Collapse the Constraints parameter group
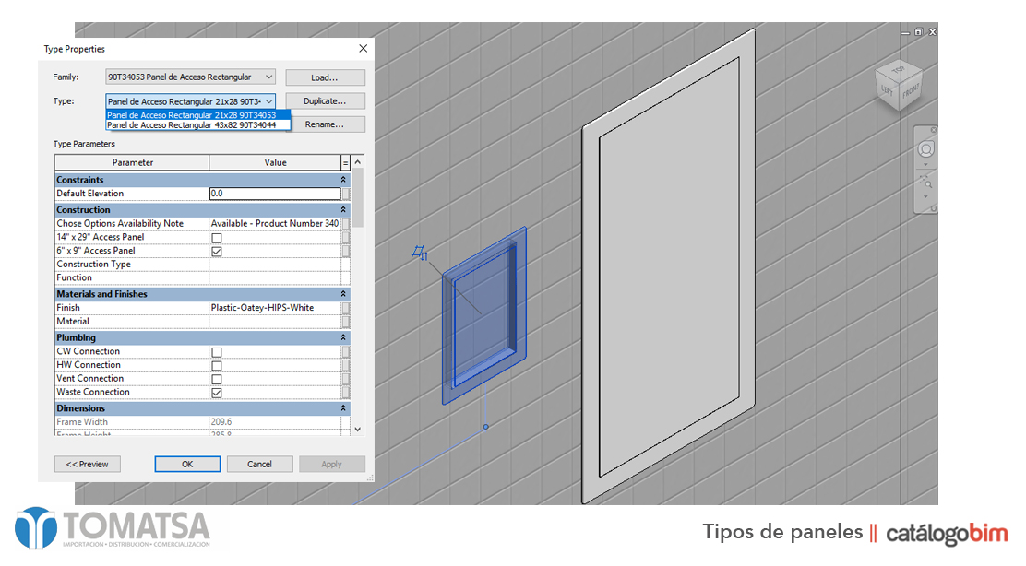The width and height of the screenshot is (1026, 566). pyautogui.click(x=343, y=180)
